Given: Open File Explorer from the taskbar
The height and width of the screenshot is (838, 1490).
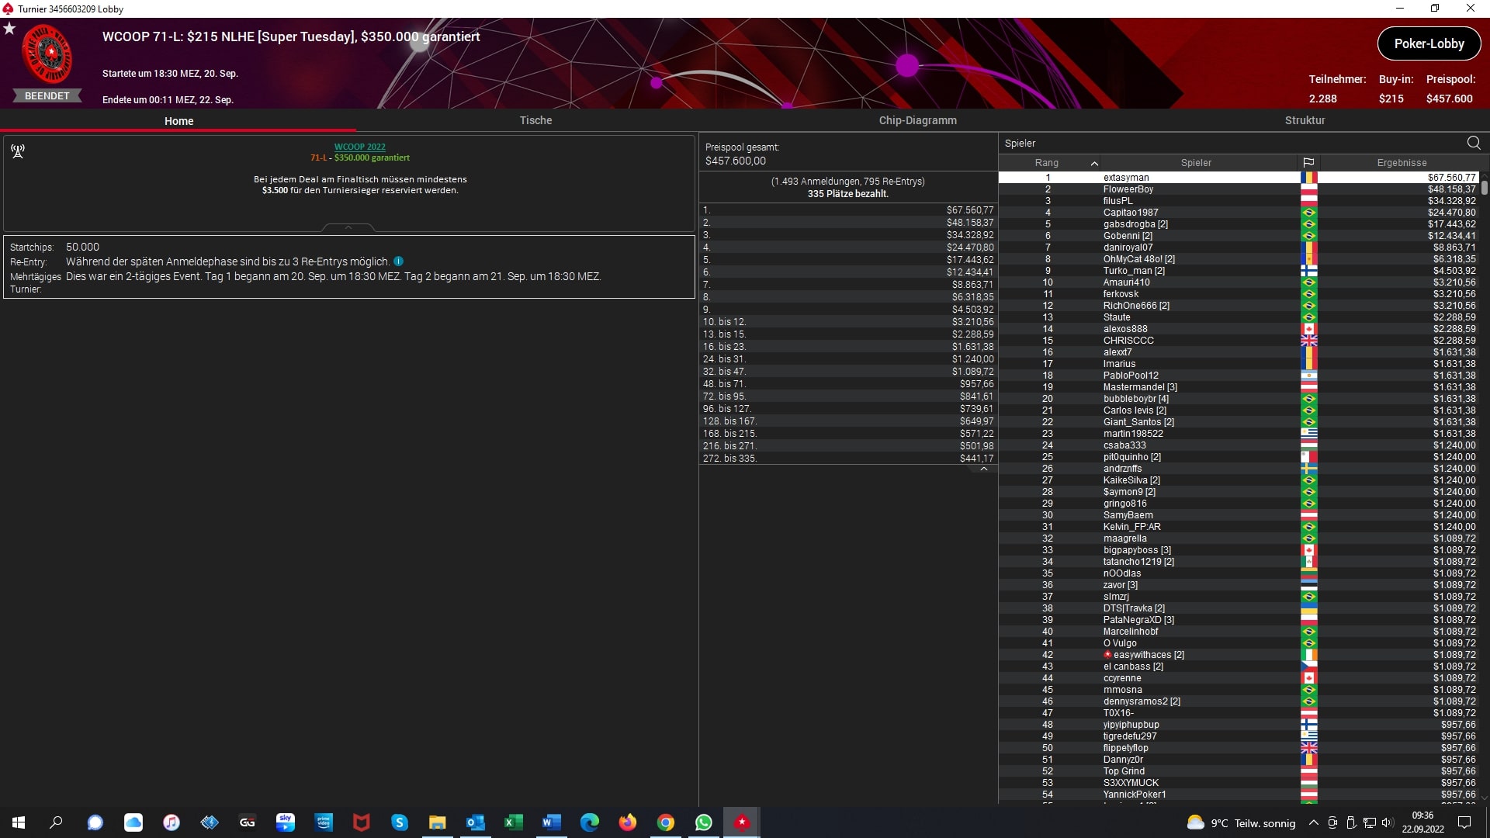Looking at the screenshot, I should tap(438, 822).
